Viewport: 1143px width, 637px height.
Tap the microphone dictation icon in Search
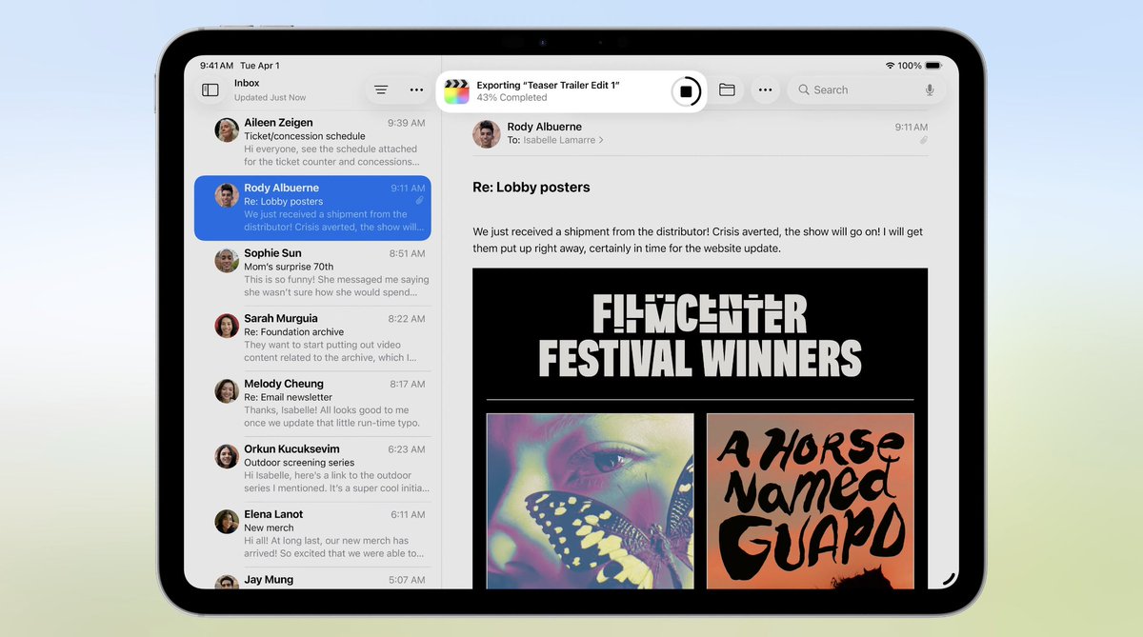[x=930, y=90]
